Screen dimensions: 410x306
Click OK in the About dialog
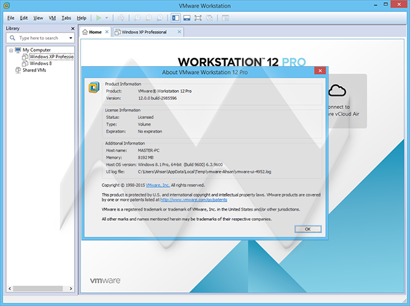tap(308, 229)
